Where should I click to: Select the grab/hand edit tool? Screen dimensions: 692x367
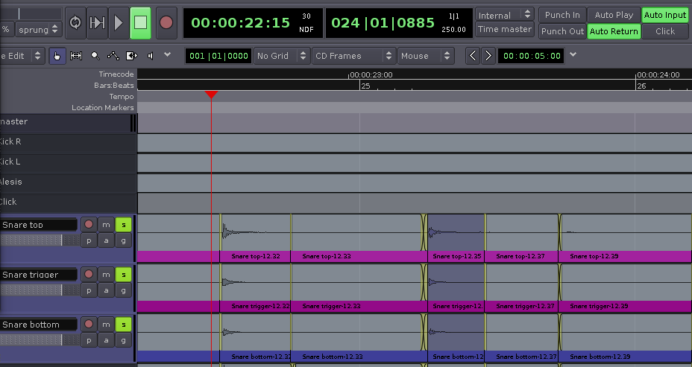(x=57, y=56)
